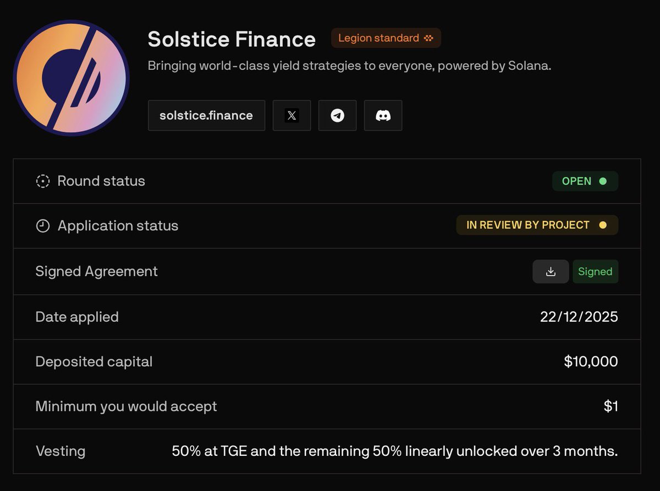660x491 pixels.
Task: Visit the solstice.finance website link
Action: [x=206, y=115]
